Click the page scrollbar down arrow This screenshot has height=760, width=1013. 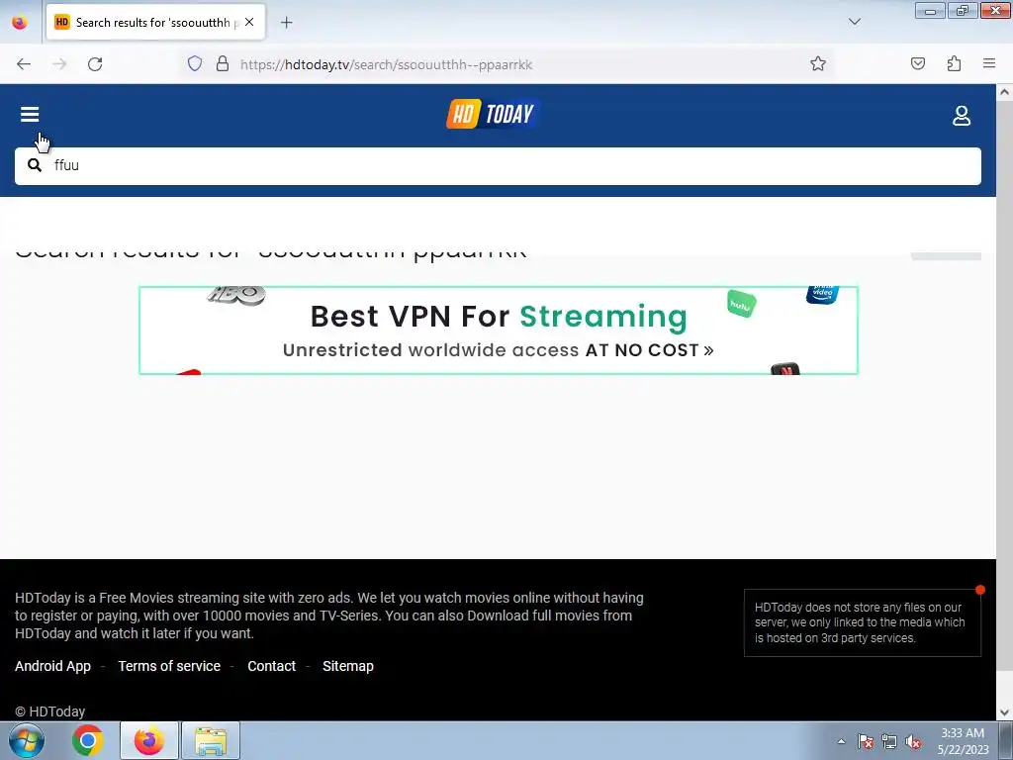coord(1004,712)
